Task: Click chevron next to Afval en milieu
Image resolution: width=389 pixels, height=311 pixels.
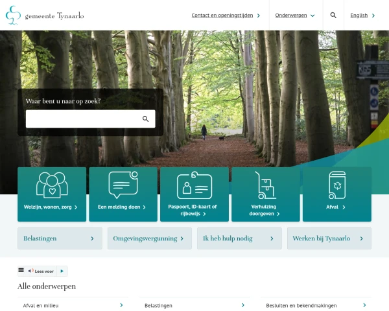Action: [x=122, y=305]
